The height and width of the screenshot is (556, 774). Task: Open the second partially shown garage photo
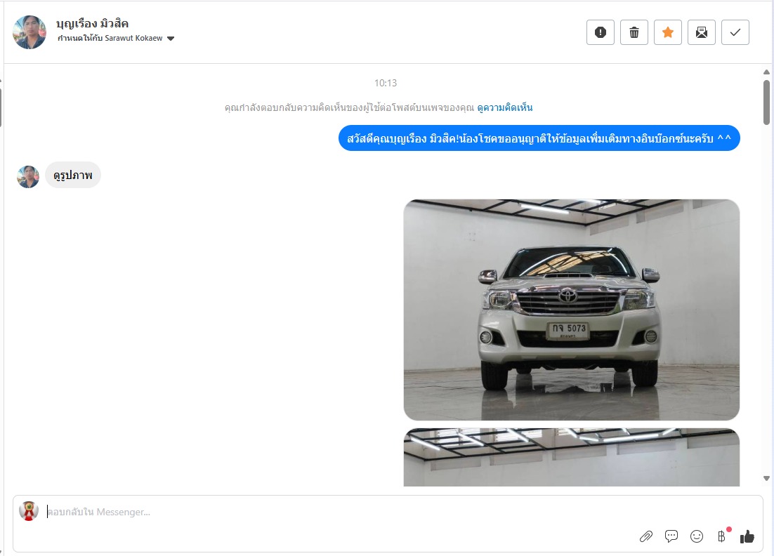(x=572, y=457)
